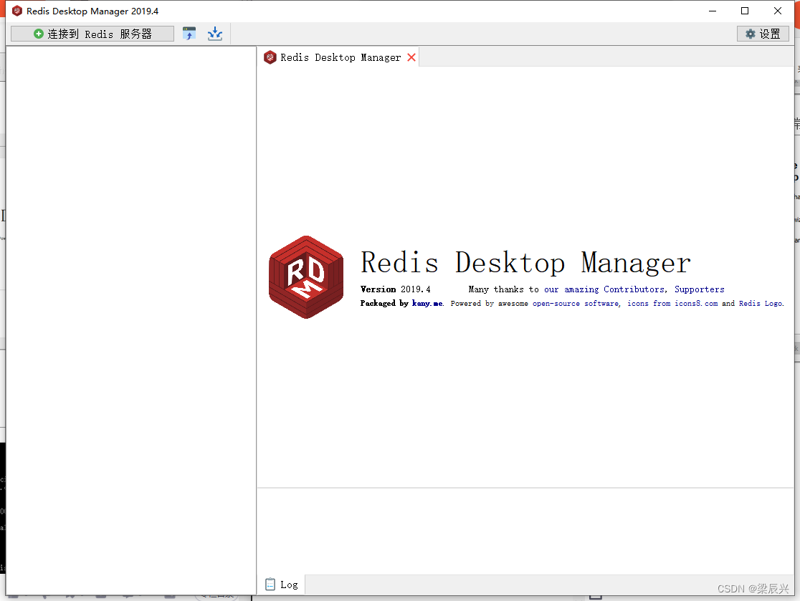Click the export connections icon

[x=215, y=34]
